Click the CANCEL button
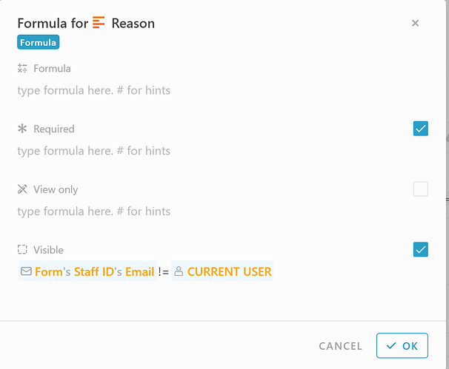Viewport: 449px width, 369px height. click(x=341, y=346)
